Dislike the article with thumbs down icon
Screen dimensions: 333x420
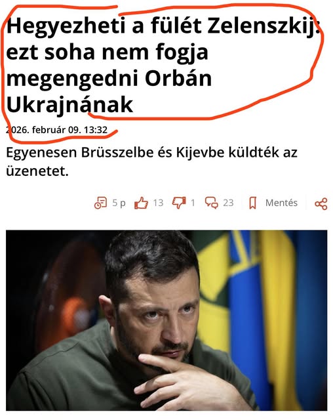pos(179,203)
